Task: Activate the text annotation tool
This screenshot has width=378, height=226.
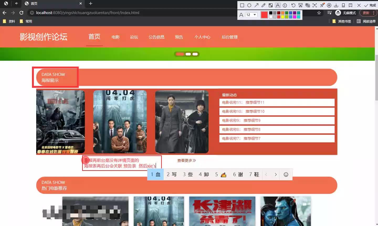Action: pyautogui.click(x=277, y=5)
